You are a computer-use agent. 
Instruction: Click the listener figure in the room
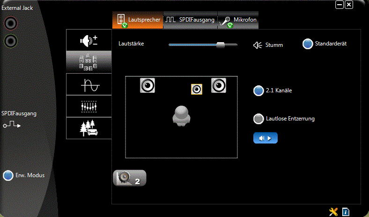pos(181,116)
